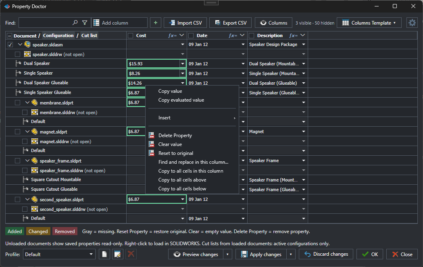Collapse the membrane.sldprt tree node
This screenshot has height=267, width=423.
pyautogui.click(x=27, y=102)
